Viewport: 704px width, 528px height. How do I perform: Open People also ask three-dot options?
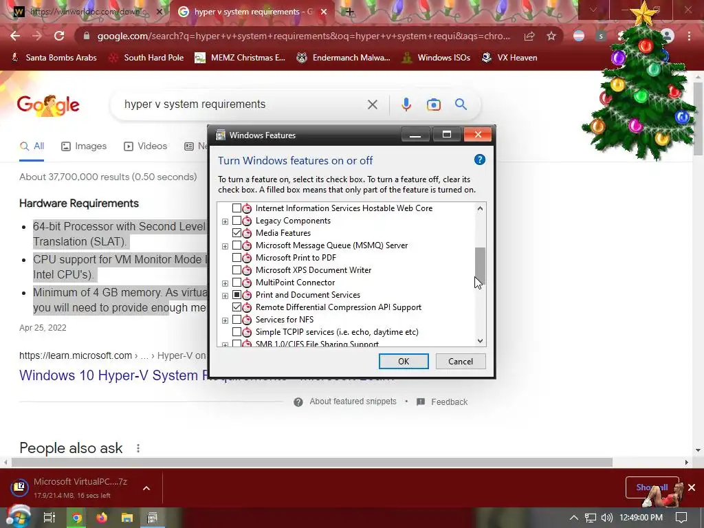[x=138, y=448]
